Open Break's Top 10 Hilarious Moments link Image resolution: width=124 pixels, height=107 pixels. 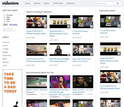37,91
